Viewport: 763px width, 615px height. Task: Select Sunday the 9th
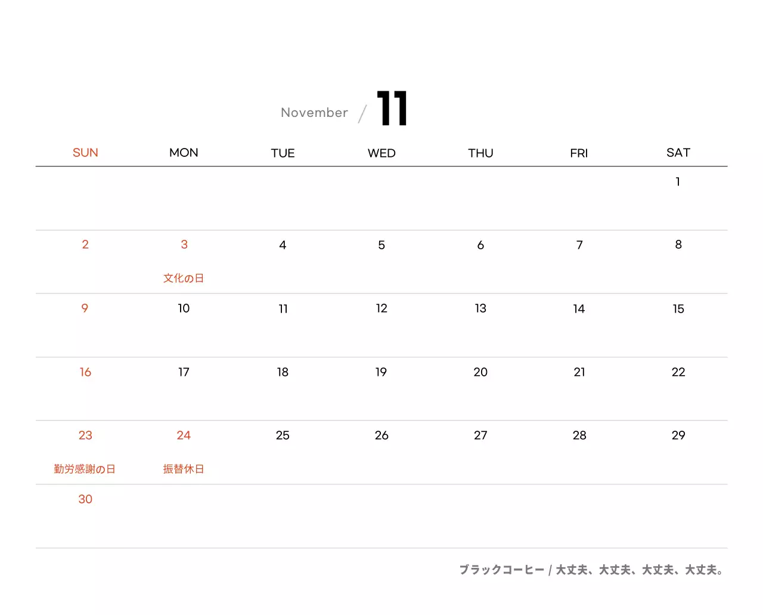(x=85, y=308)
